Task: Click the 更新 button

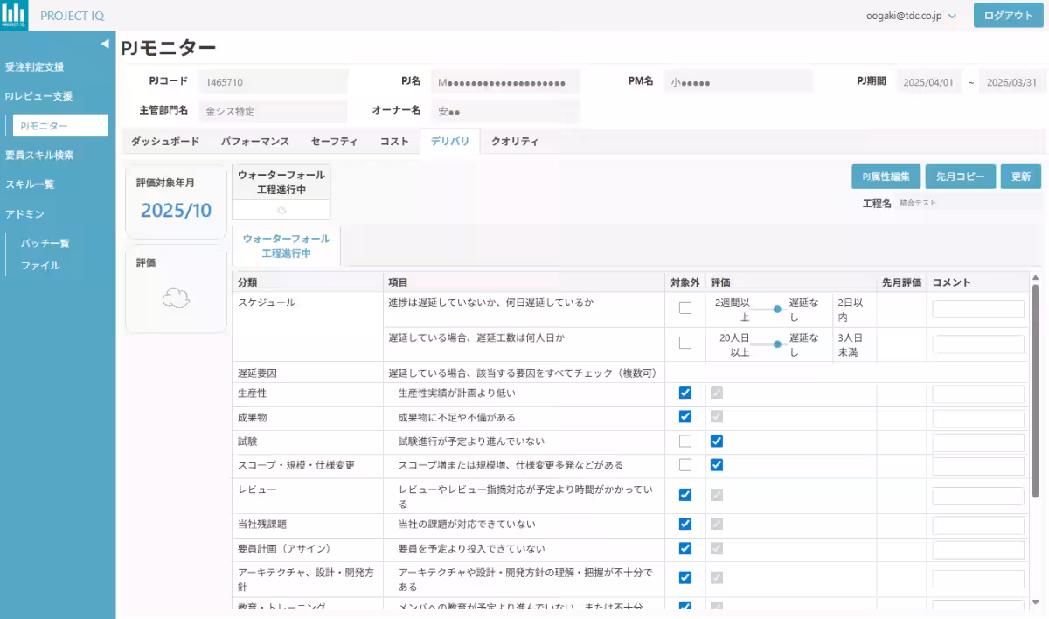Action: pos(1020,176)
